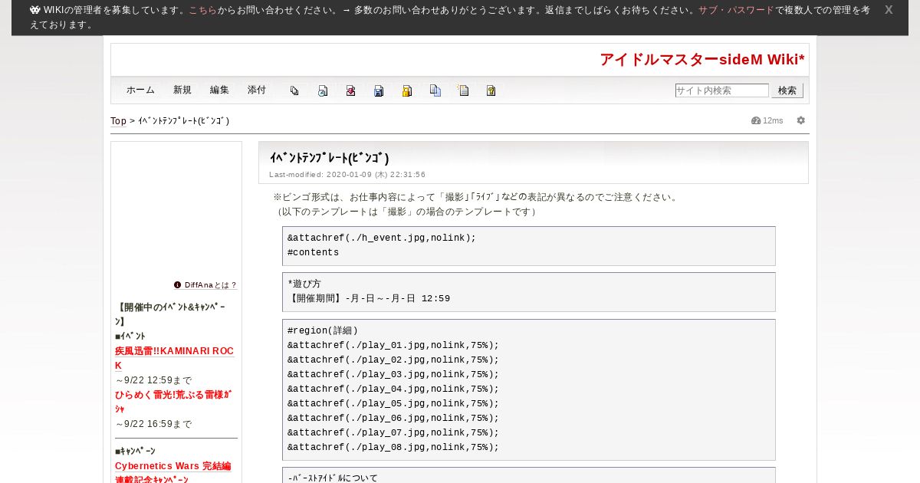The image size is (920, 483).
Task: Click the overlapping small pages toolbar icon
Action: click(294, 90)
